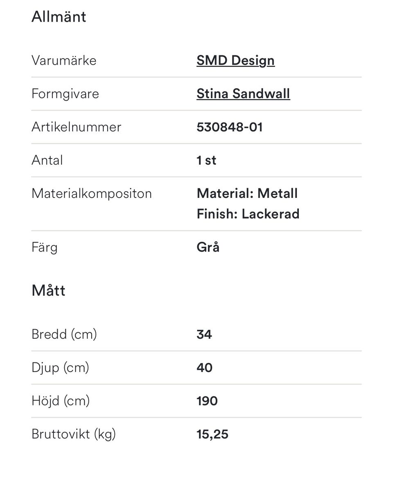Click the Färg row label
This screenshot has width=393, height=489.
[45, 248]
